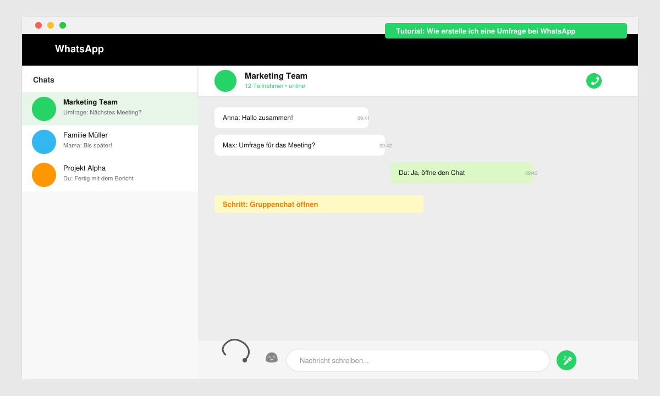
Task: Click the Chats heading in sidebar
Action: click(43, 80)
